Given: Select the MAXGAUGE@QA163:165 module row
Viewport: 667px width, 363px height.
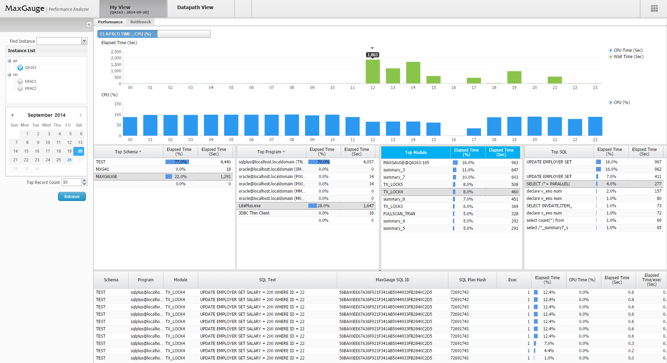Looking at the screenshot, I should click(451, 163).
